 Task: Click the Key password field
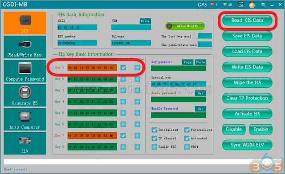click(x=179, y=68)
